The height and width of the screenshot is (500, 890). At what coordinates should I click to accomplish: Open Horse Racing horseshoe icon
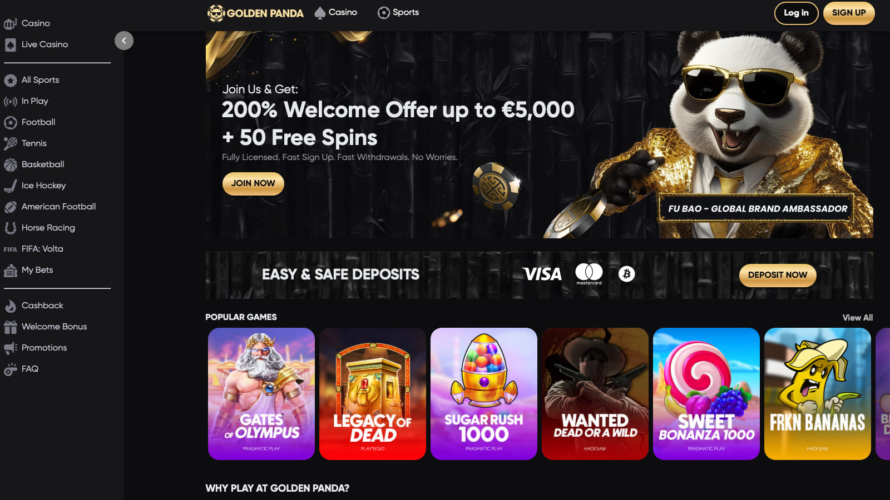(10, 228)
